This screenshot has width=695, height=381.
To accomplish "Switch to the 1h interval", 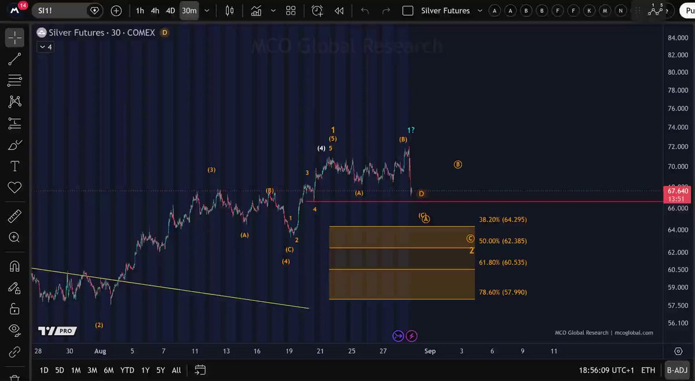I will [140, 10].
